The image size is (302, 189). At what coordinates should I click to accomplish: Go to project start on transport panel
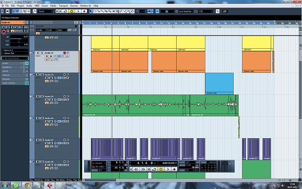131,169
